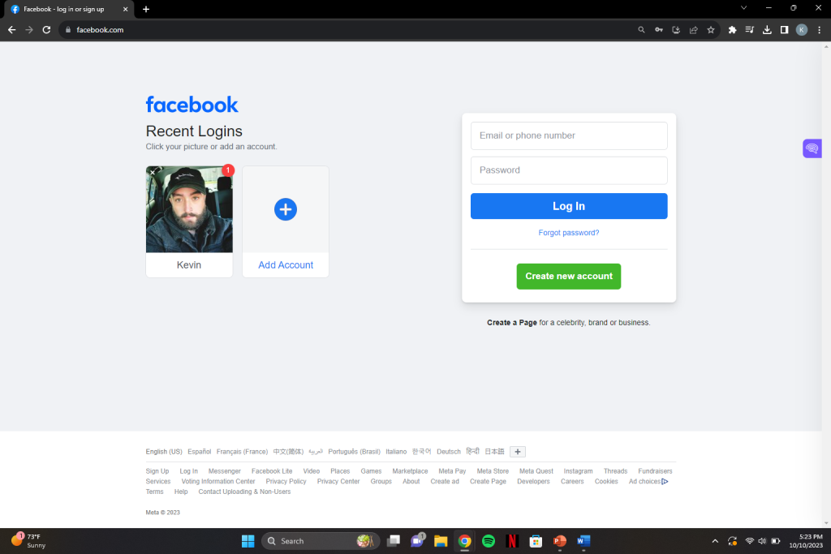This screenshot has height=554, width=831.
Task: Launch Spotify from the taskbar
Action: point(489,541)
